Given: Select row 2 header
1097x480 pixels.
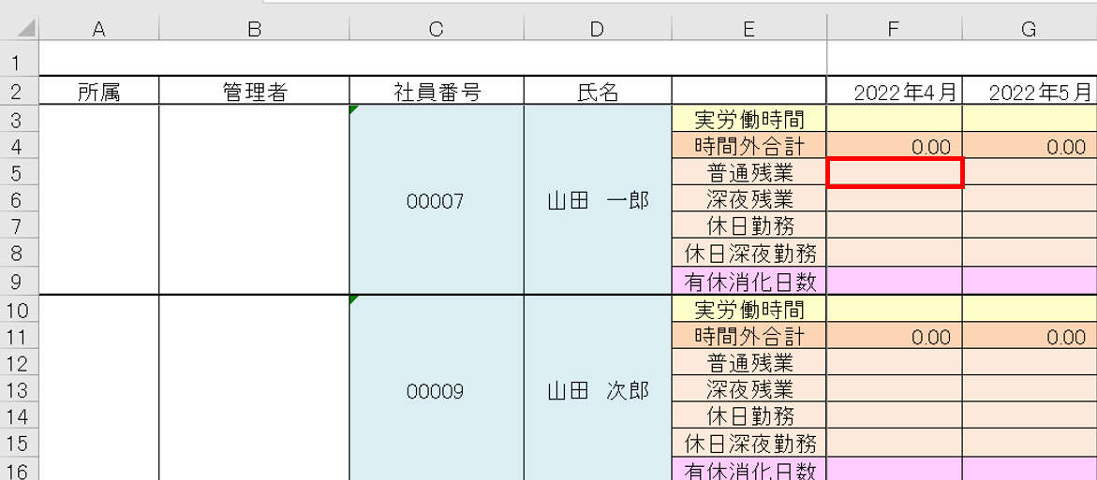Looking at the screenshot, I should pos(19,92).
